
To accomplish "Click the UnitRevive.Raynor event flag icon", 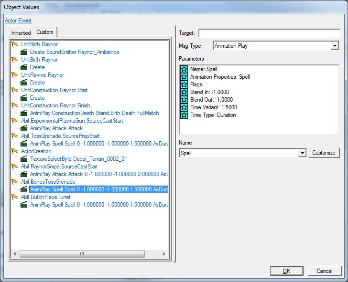I will pyautogui.click(x=15, y=75).
